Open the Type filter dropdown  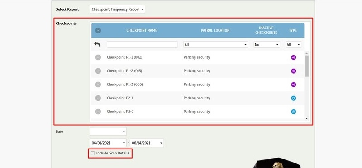coord(293,44)
